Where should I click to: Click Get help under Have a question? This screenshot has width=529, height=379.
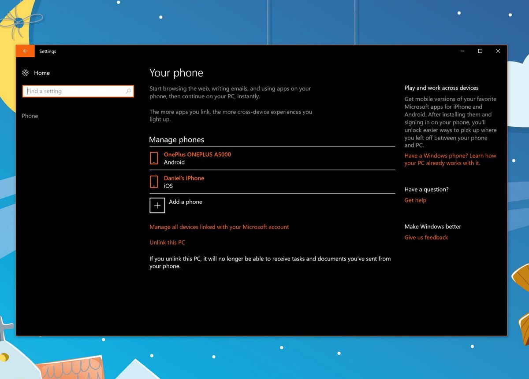click(x=415, y=200)
